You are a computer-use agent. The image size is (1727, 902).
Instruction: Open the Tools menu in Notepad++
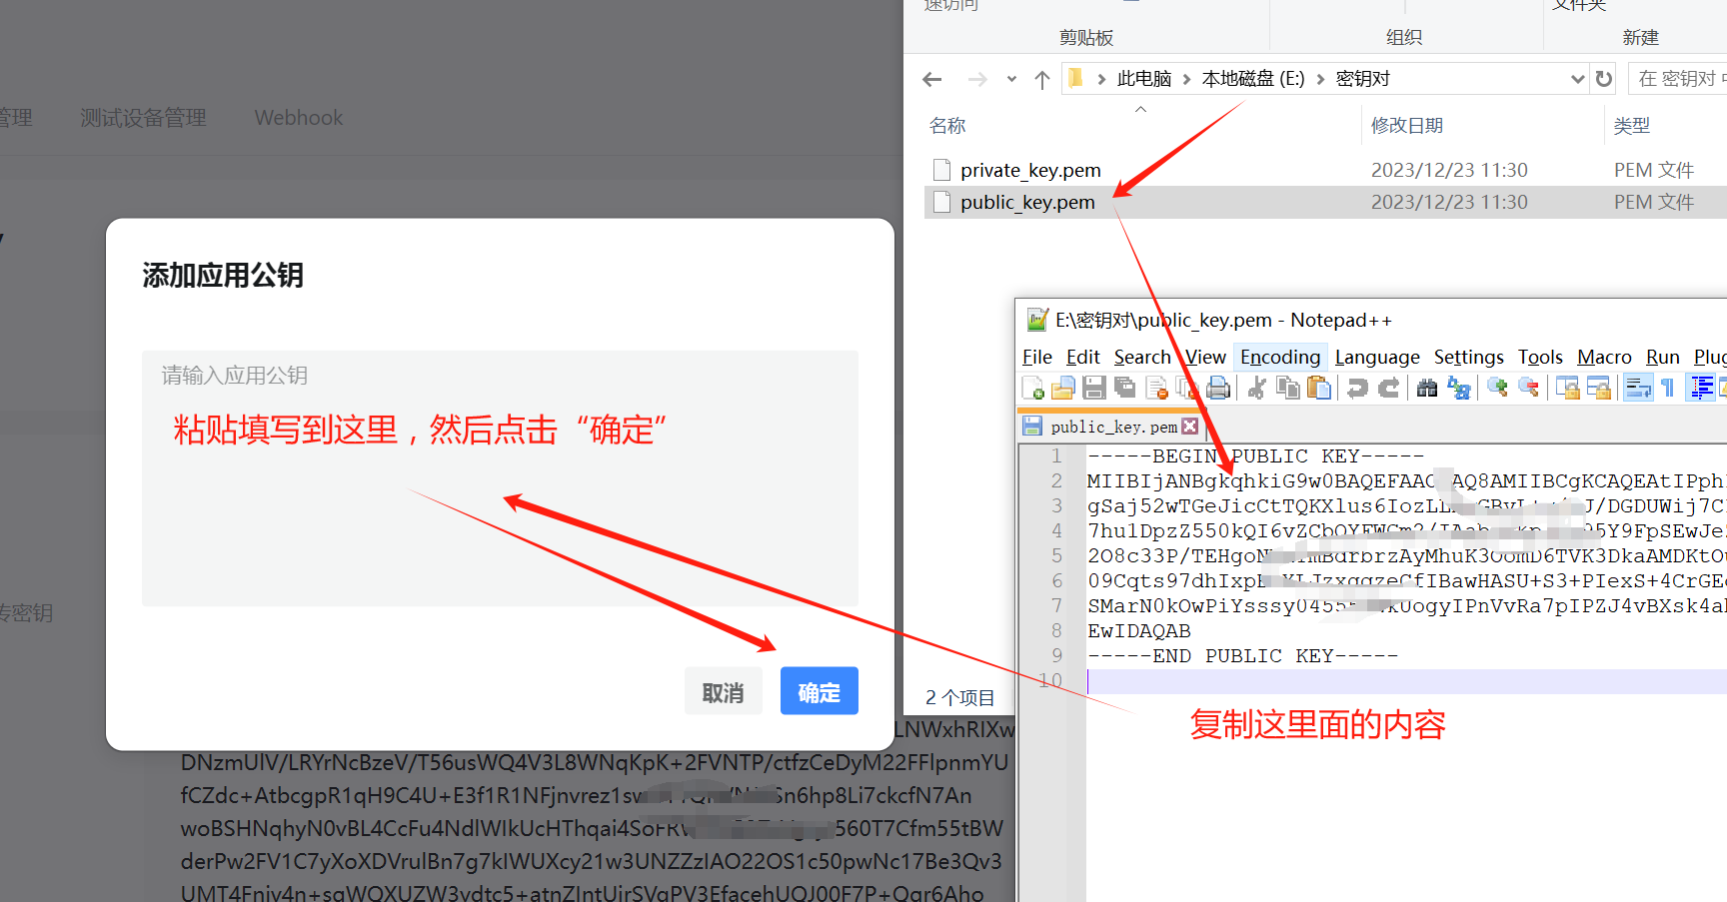(x=1540, y=358)
